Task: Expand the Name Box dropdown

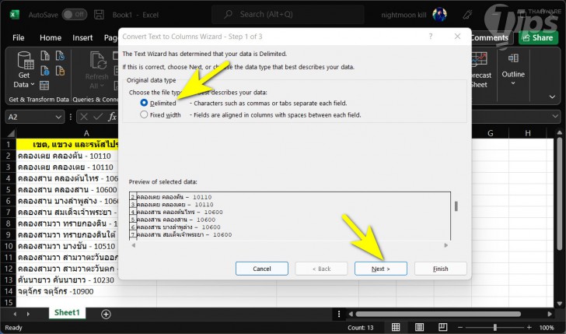Action: click(x=58, y=117)
